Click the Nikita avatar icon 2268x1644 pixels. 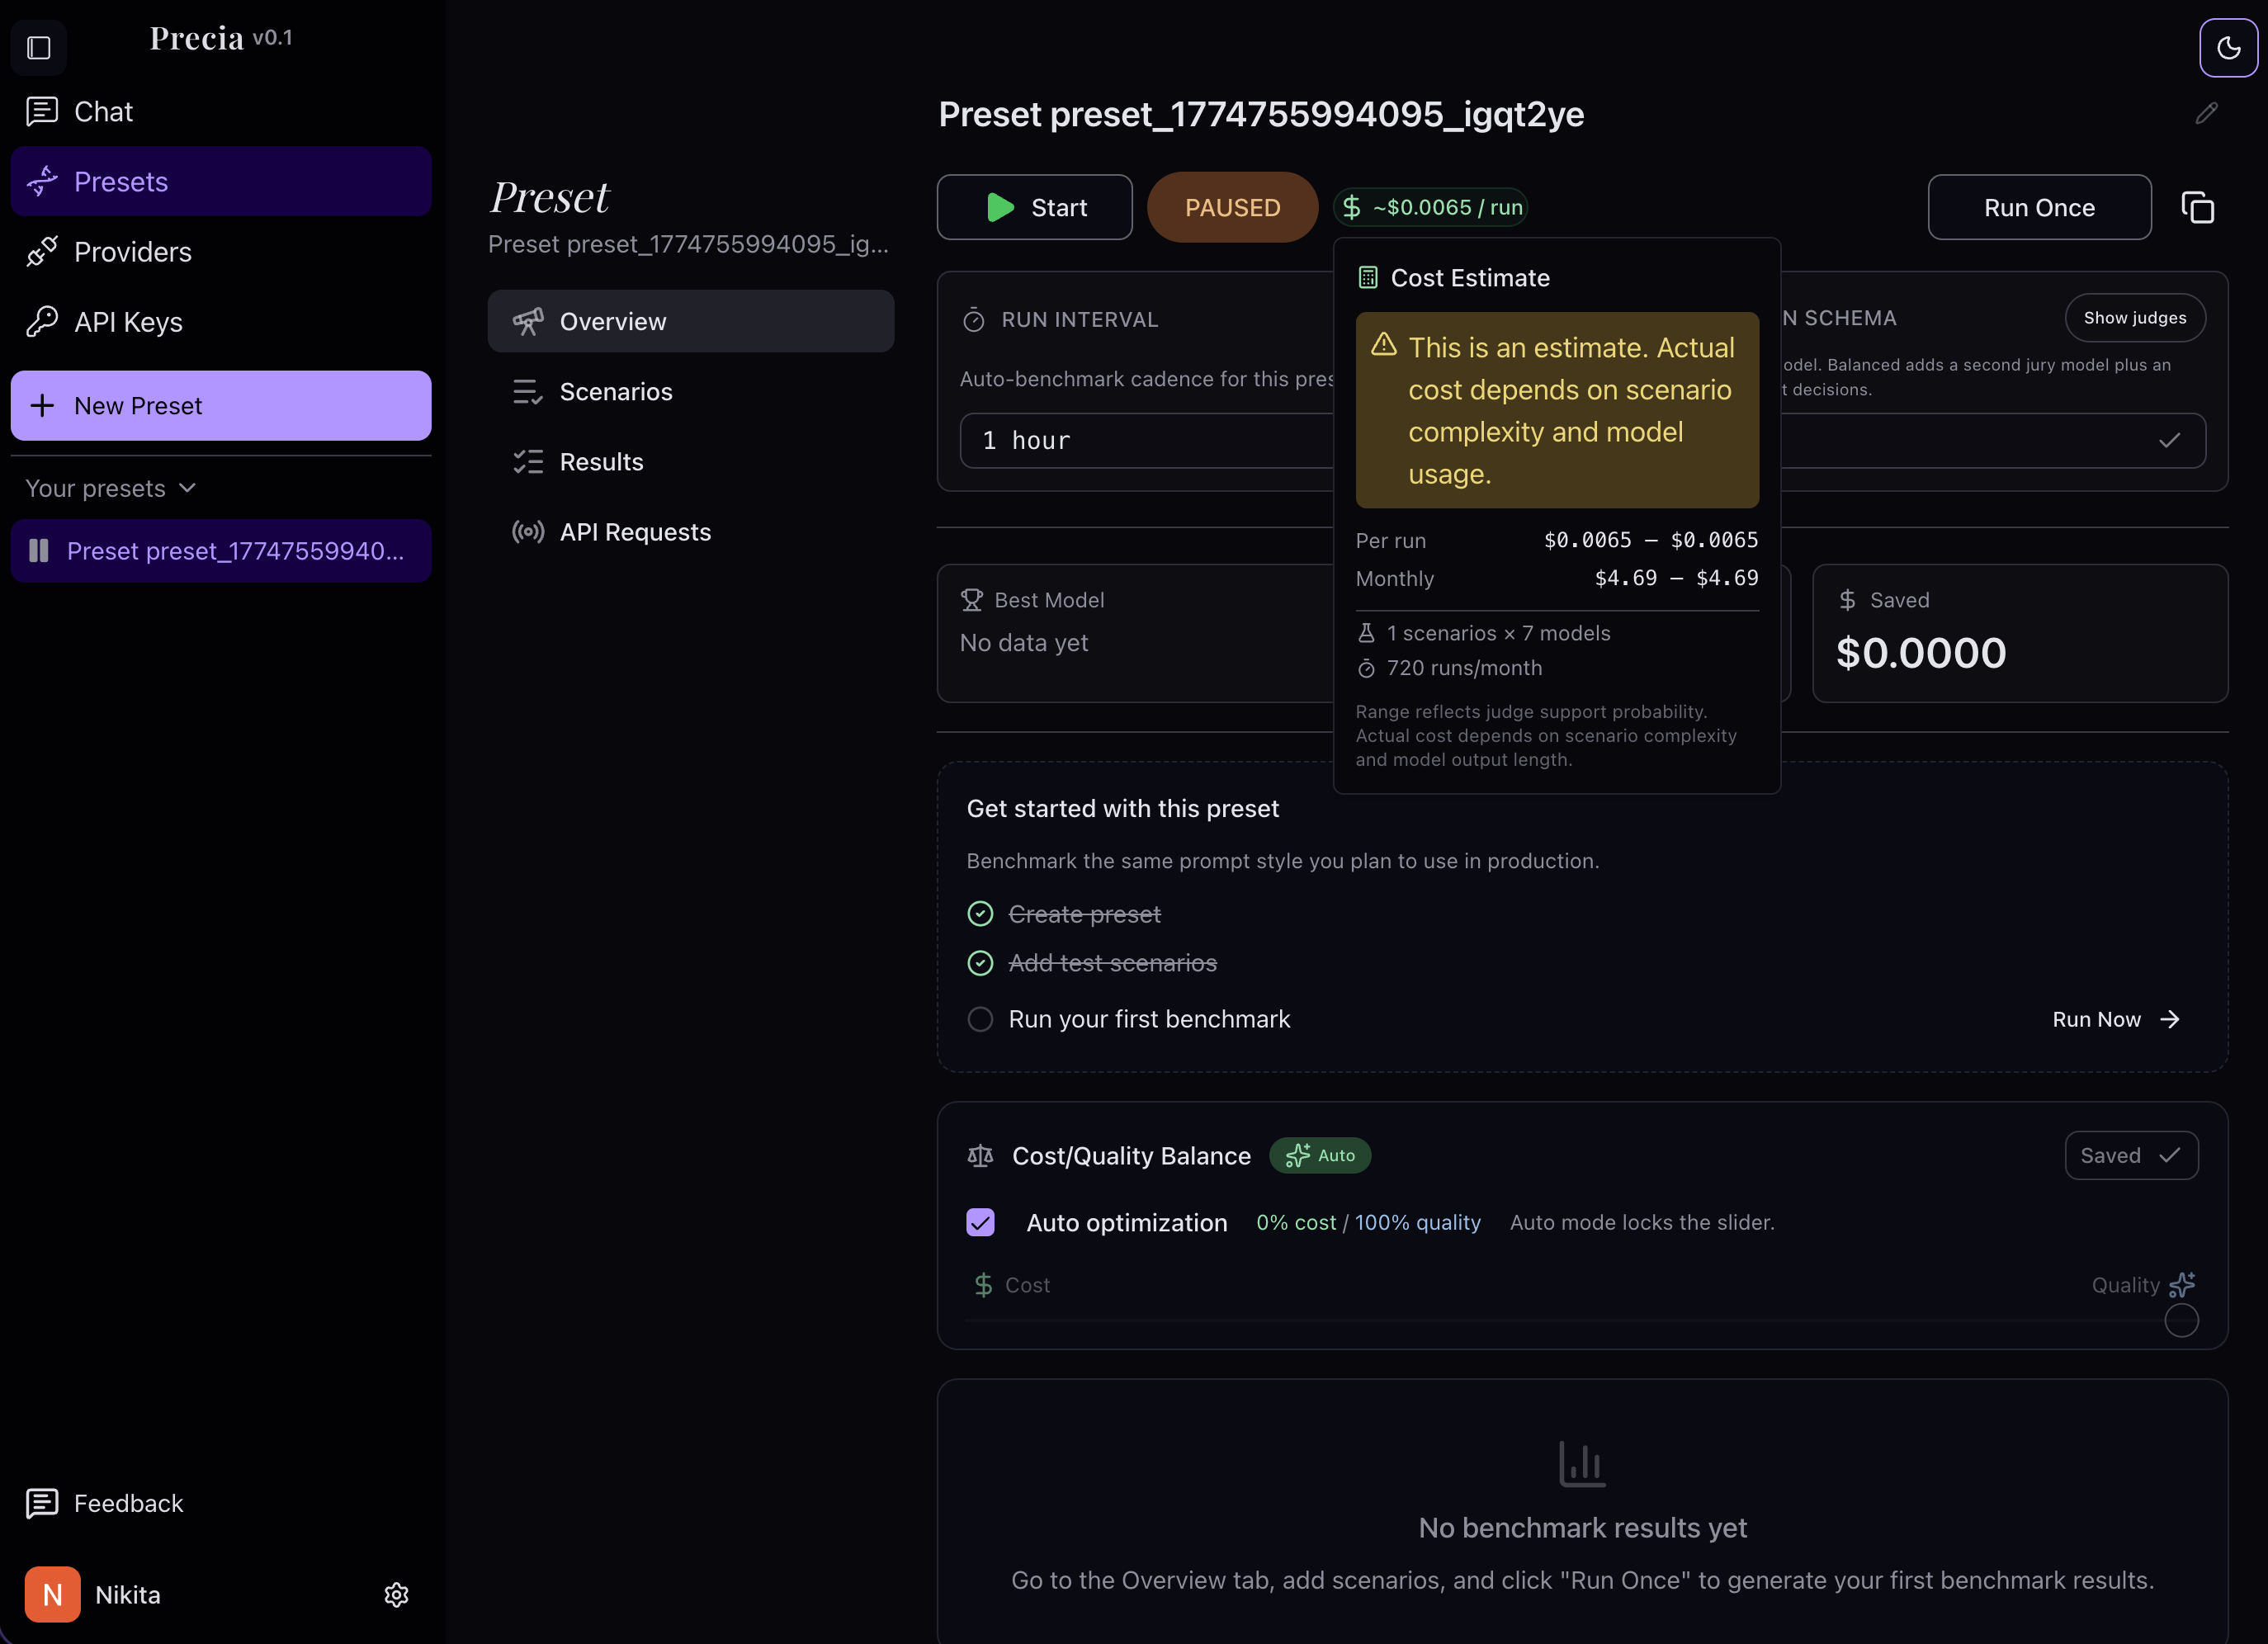point(52,1594)
